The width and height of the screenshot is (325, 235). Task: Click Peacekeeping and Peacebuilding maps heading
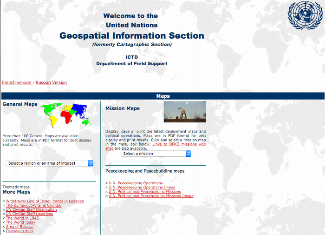pos(145,171)
